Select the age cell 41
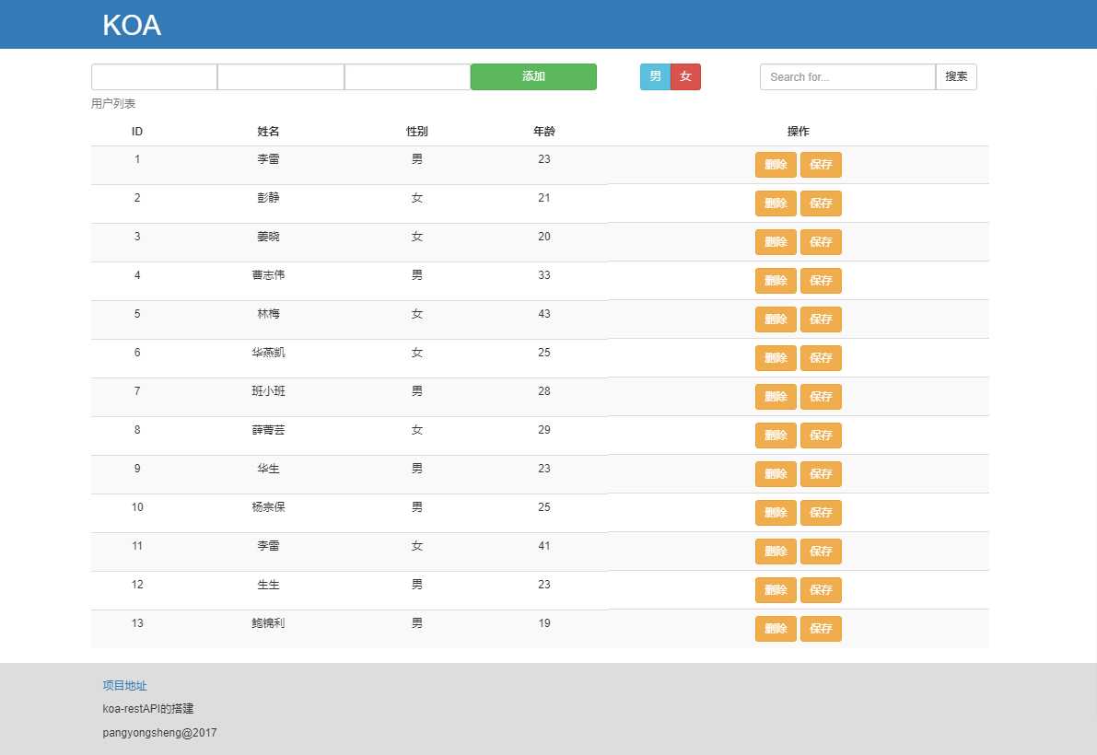Image resolution: width=1097 pixels, height=755 pixels. (544, 546)
